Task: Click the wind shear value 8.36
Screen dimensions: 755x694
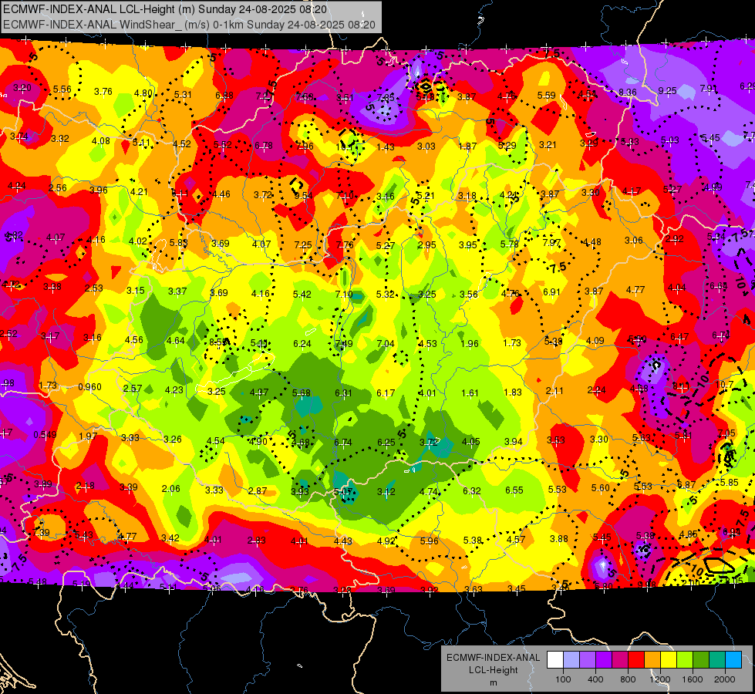Action: [x=628, y=93]
